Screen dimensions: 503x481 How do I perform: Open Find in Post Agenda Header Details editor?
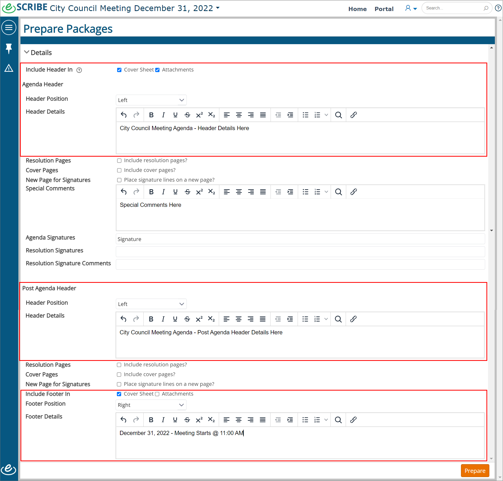coord(338,319)
